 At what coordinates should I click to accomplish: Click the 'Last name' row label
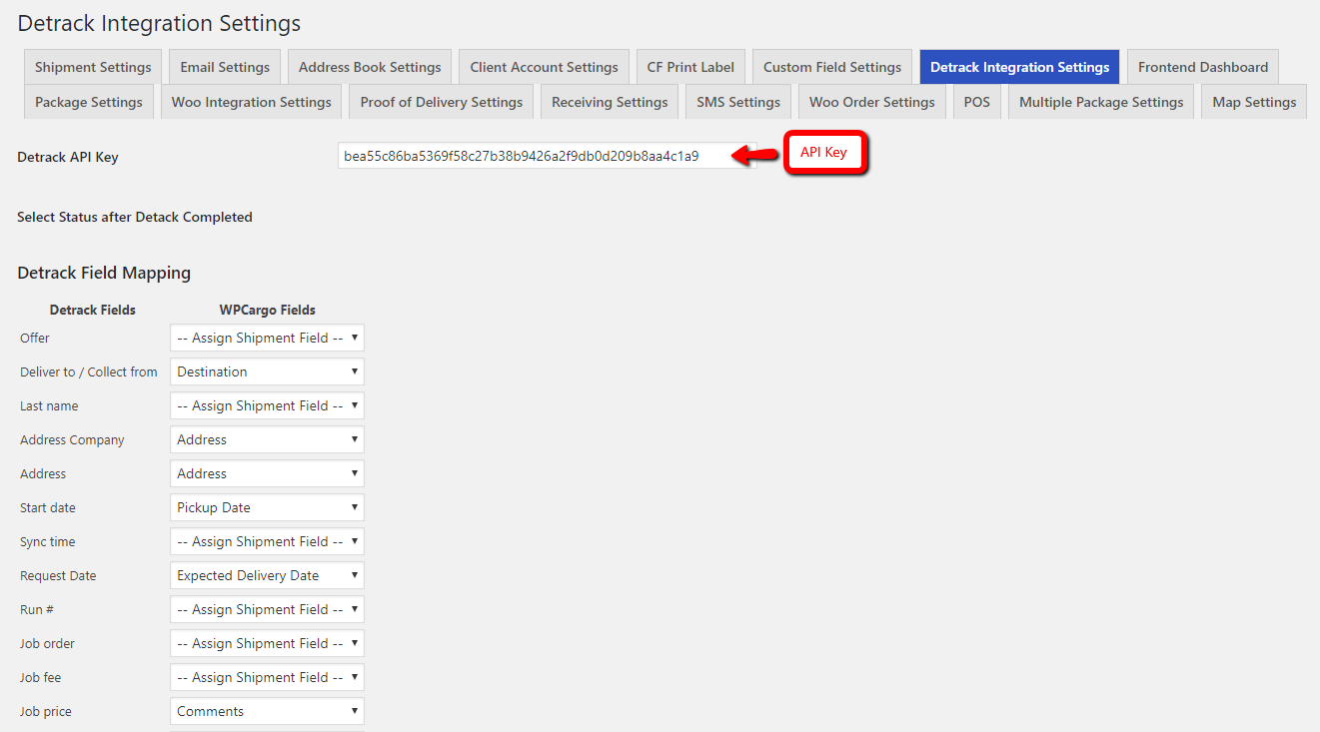(49, 405)
